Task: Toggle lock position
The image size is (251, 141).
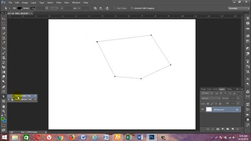Action: click(216, 104)
